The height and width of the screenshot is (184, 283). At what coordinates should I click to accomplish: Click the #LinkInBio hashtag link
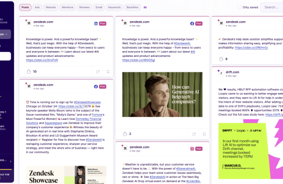click(x=193, y=181)
